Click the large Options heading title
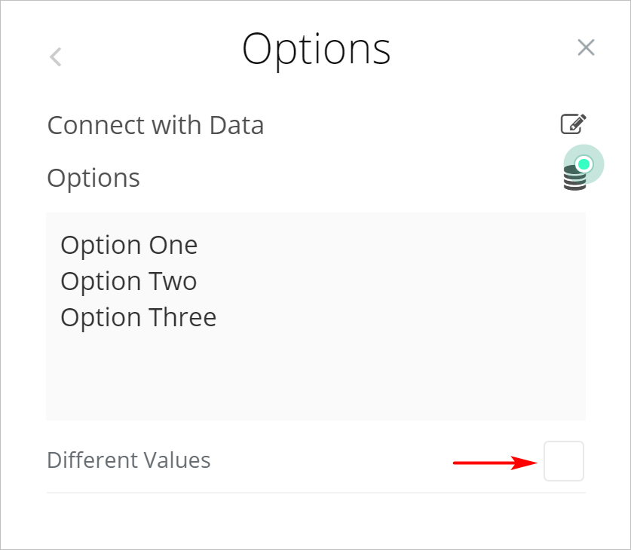 (316, 50)
